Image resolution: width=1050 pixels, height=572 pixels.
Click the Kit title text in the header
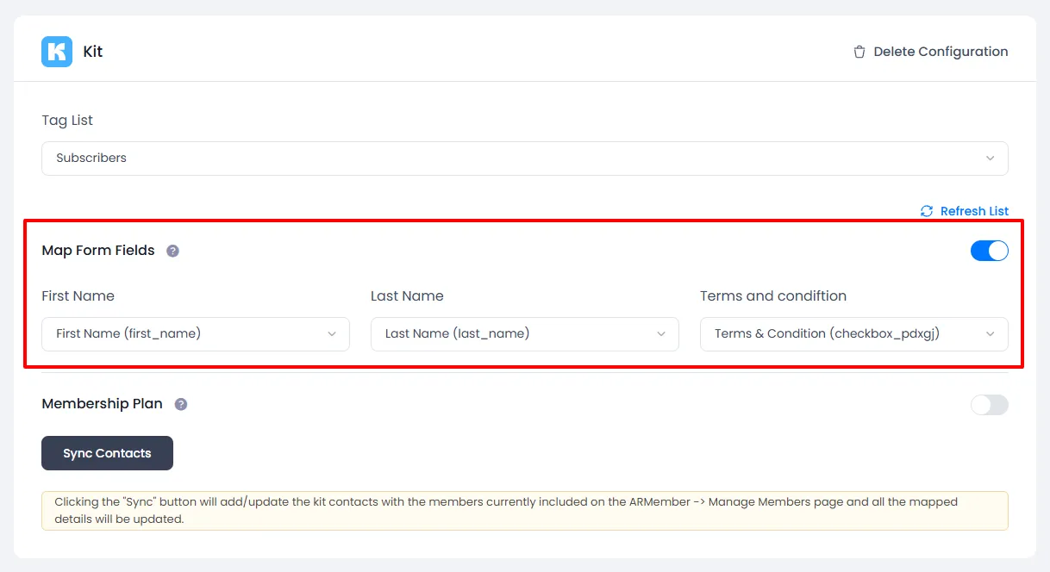tap(93, 52)
